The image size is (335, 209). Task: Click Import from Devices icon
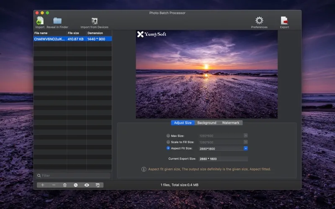pyautogui.click(x=95, y=21)
